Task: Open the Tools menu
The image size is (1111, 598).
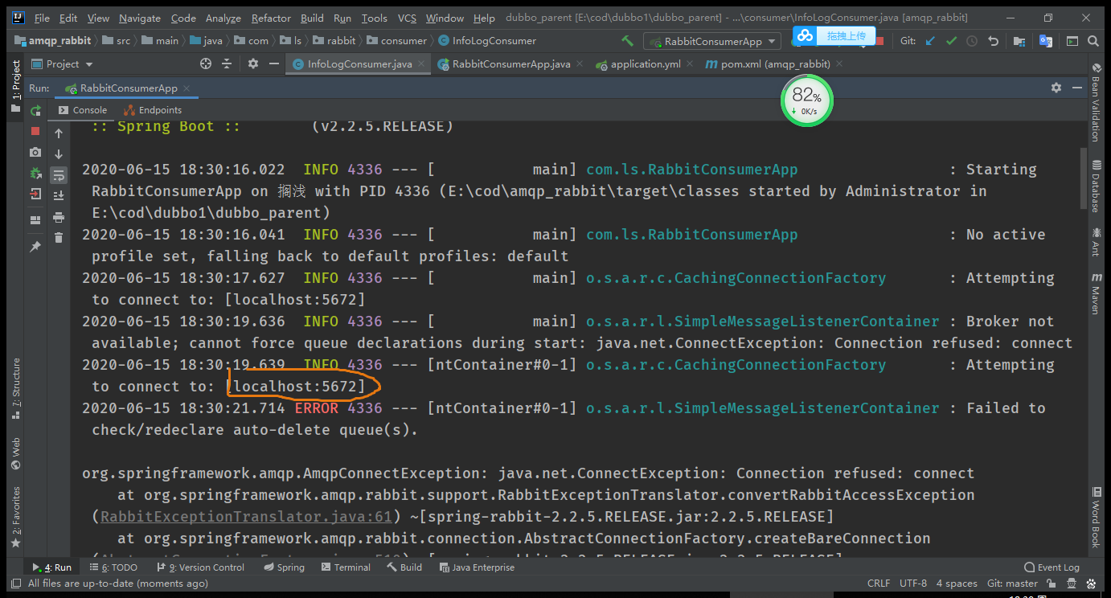Action: (374, 18)
